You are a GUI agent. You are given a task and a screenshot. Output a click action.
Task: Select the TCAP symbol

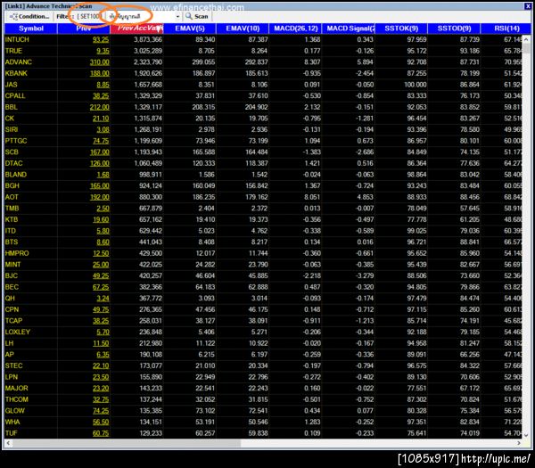point(13,321)
